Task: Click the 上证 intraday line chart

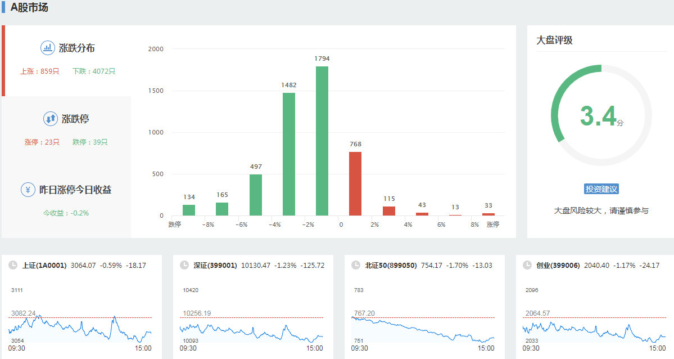Action: click(80, 329)
